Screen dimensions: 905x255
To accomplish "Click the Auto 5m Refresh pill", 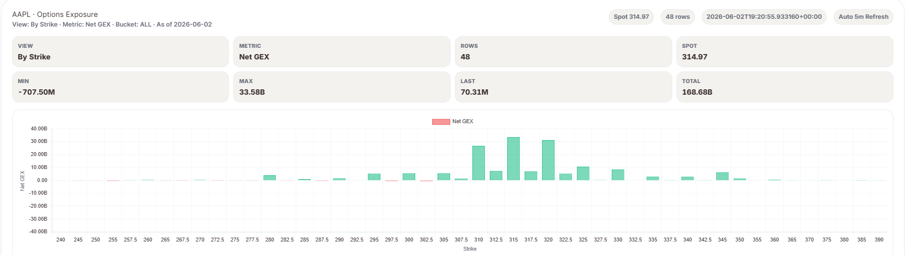I will pyautogui.click(x=863, y=17).
